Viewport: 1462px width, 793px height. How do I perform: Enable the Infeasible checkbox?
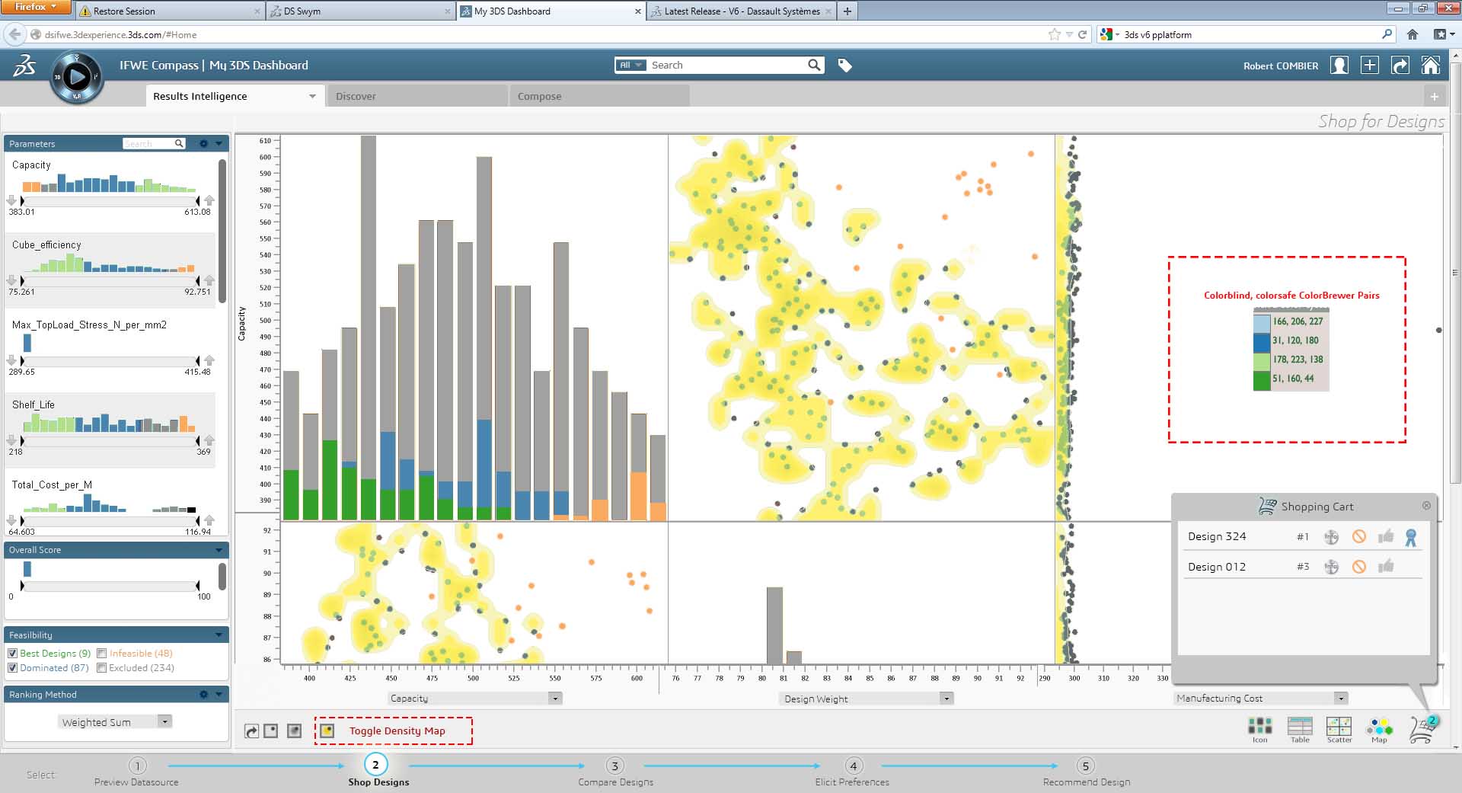(102, 654)
